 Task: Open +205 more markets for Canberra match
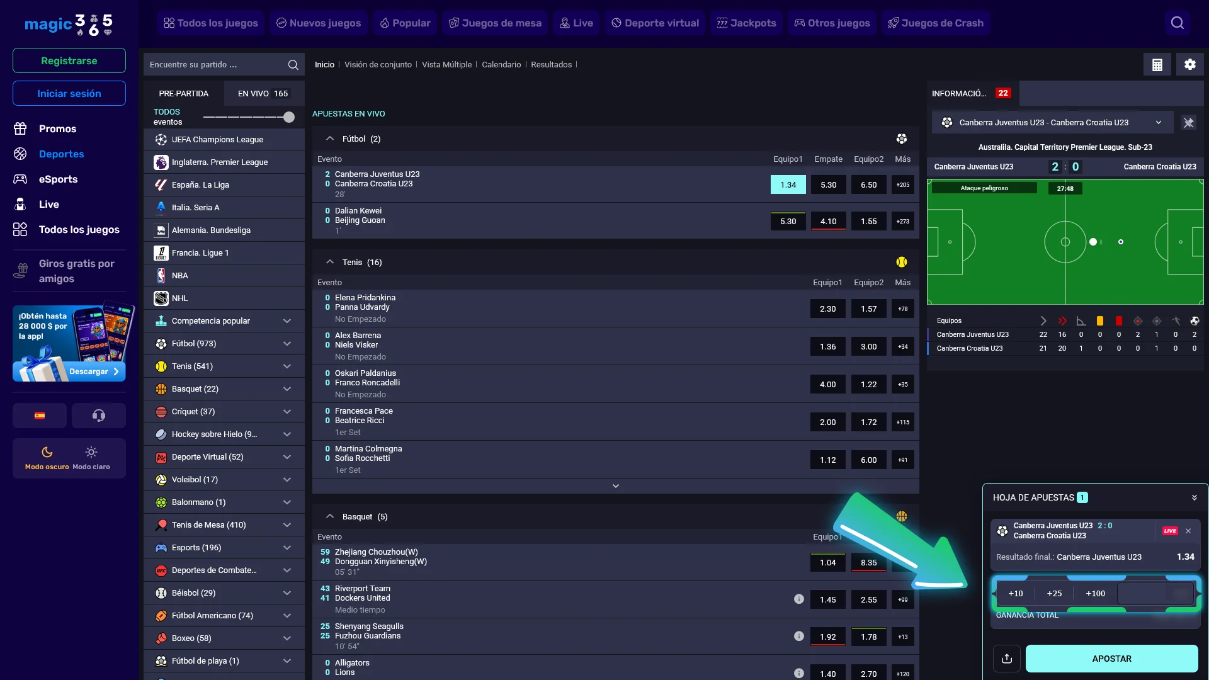tap(903, 184)
